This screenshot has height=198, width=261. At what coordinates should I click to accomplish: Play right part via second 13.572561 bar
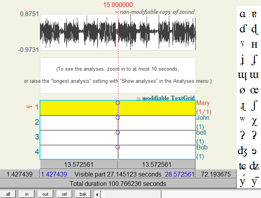tap(157, 164)
